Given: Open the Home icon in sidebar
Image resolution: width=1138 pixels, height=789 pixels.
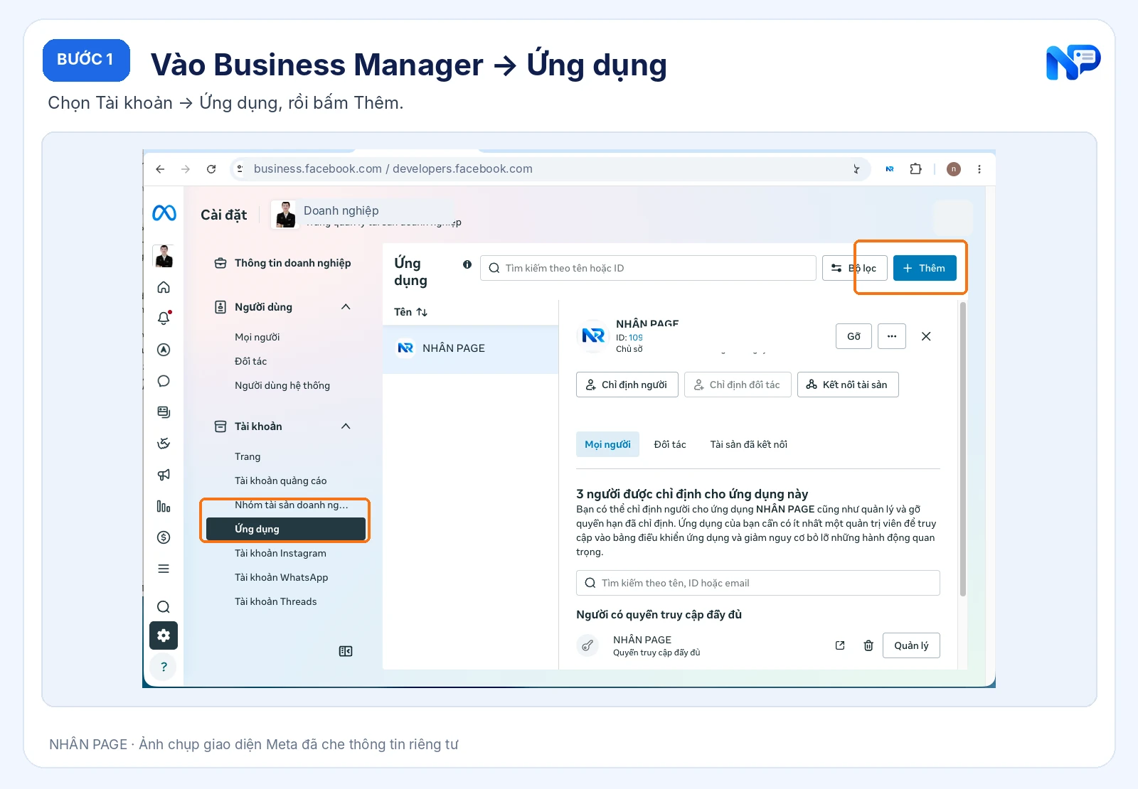Looking at the screenshot, I should 164,287.
